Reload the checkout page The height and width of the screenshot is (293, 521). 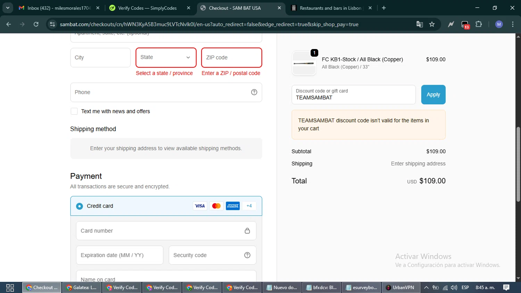36,24
